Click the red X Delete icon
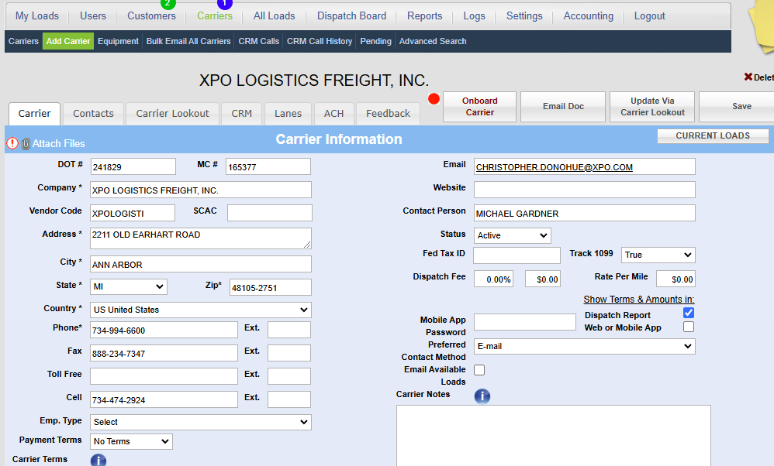This screenshot has height=466, width=774. pyautogui.click(x=748, y=77)
